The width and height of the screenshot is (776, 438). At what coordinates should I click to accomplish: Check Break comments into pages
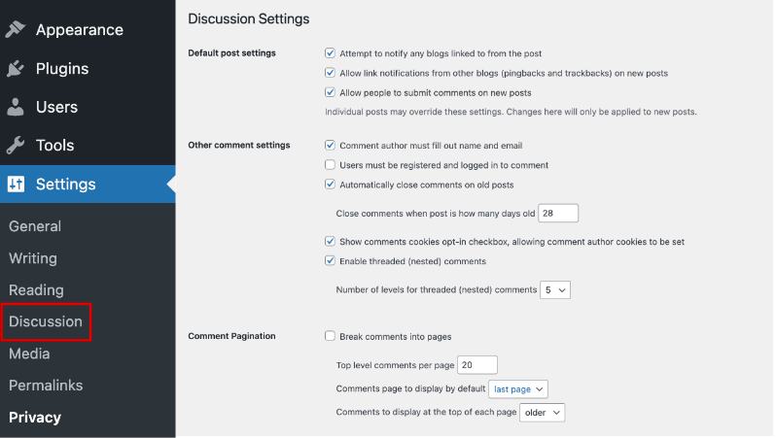tap(331, 336)
